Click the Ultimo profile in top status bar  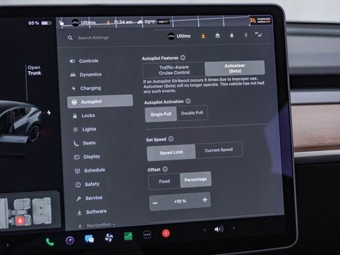pyautogui.click(x=84, y=22)
